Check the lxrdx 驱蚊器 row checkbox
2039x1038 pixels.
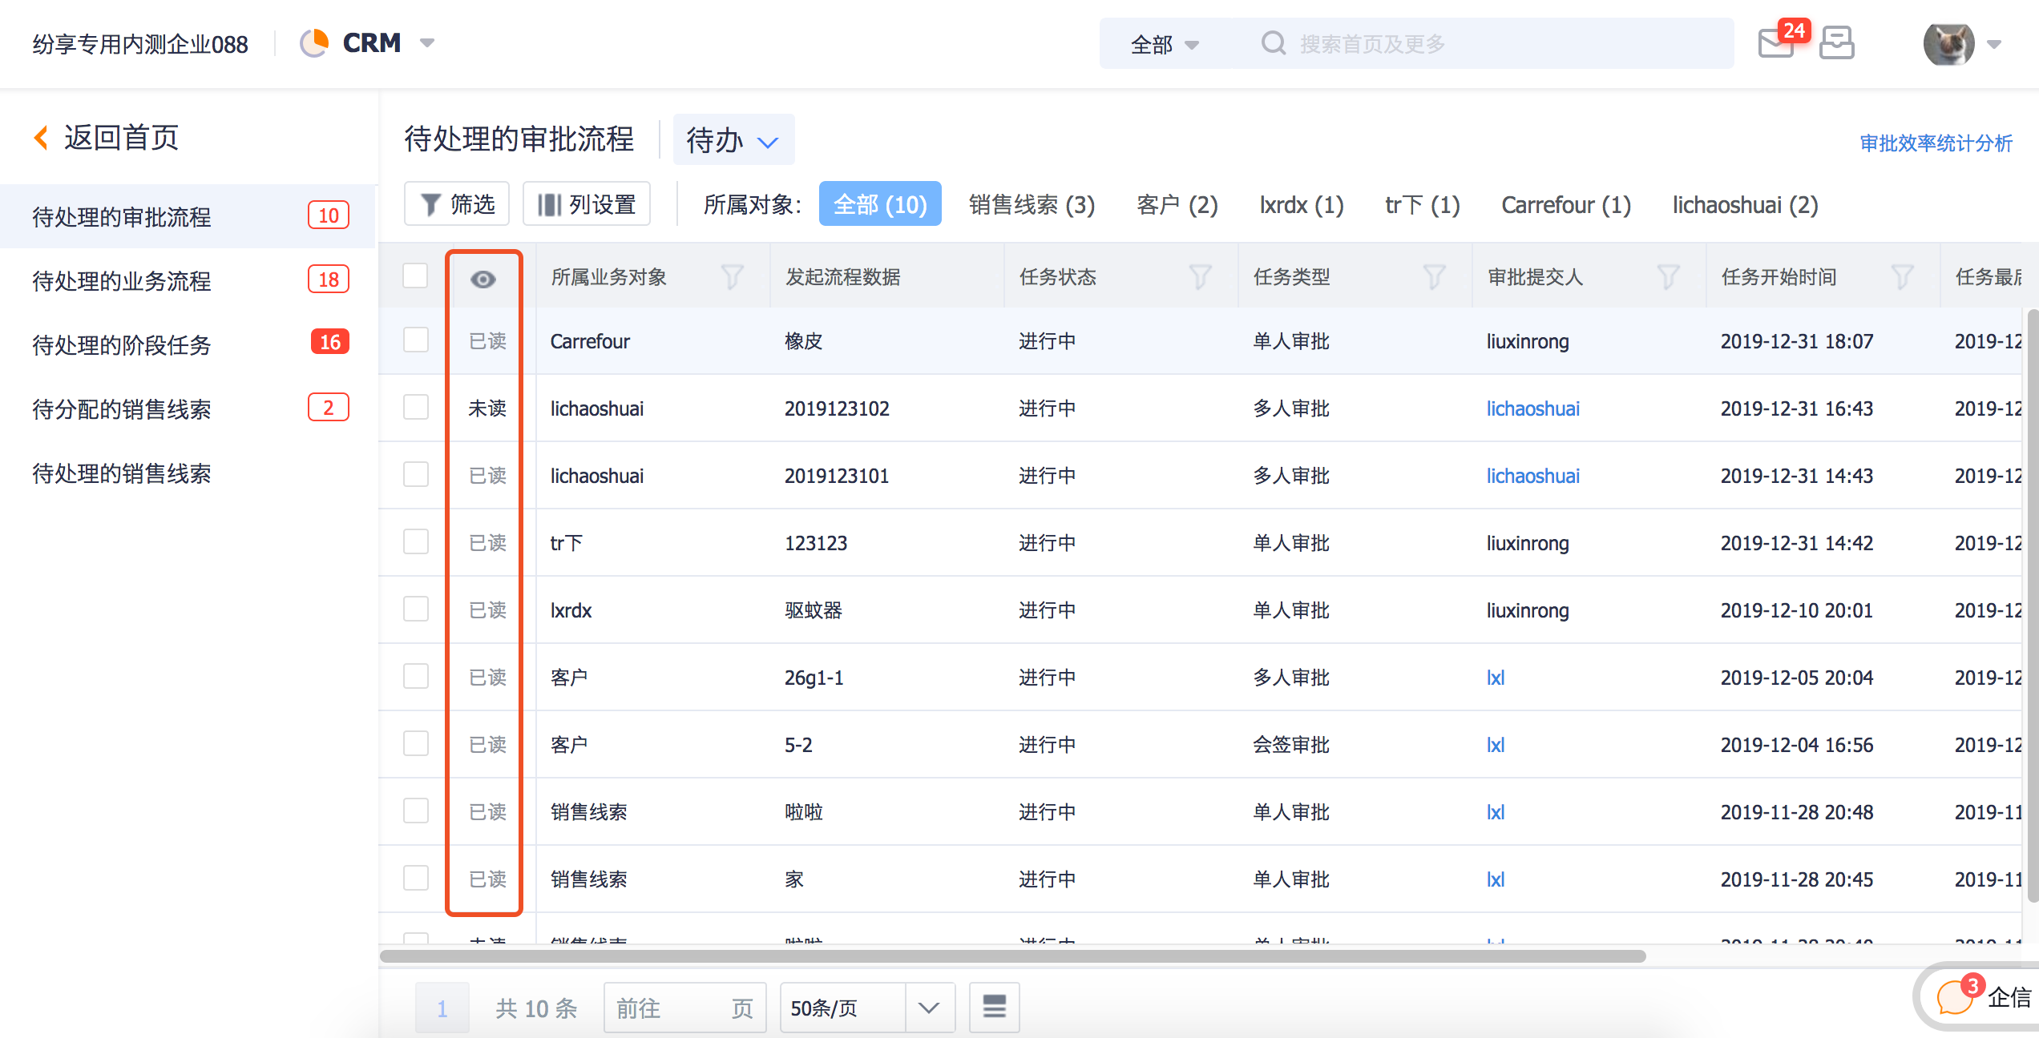[x=415, y=609]
